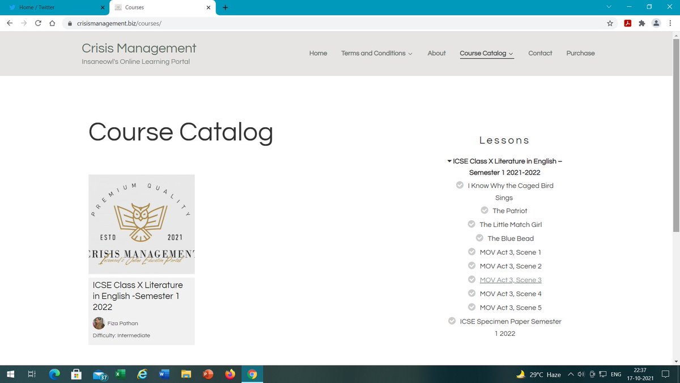Viewport: 680px width, 383px height.
Task: Open The Patriot lesson link
Action: coord(510,211)
